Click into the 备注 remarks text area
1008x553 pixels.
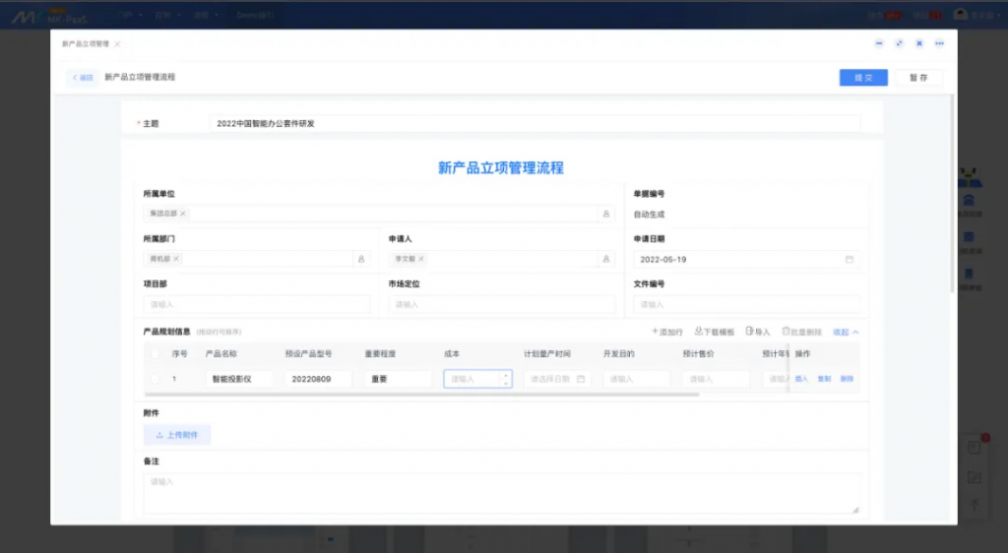tap(501, 493)
